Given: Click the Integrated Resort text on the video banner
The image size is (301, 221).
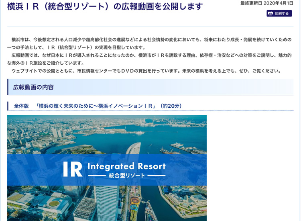Looking at the screenshot, I should tap(126, 166).
